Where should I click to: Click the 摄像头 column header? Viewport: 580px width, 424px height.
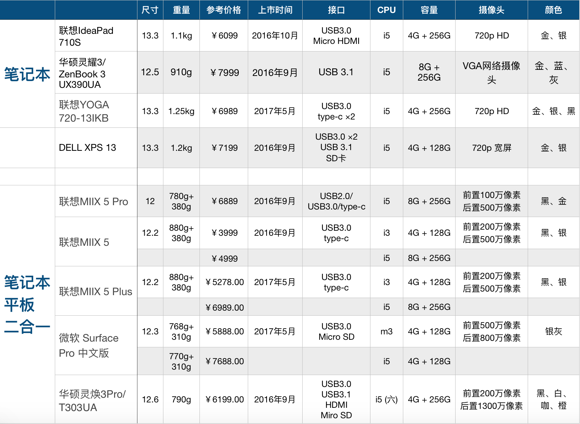(x=492, y=10)
